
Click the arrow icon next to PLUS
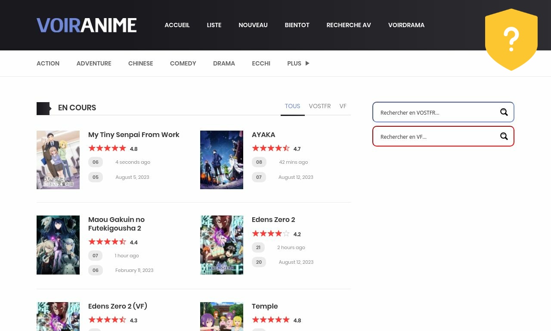coord(307,63)
